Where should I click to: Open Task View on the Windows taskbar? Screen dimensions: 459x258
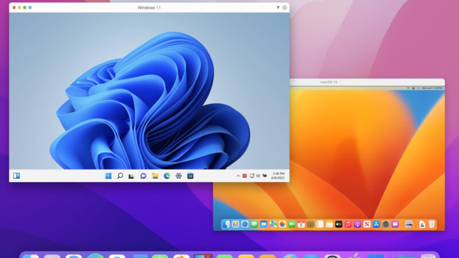pos(131,176)
